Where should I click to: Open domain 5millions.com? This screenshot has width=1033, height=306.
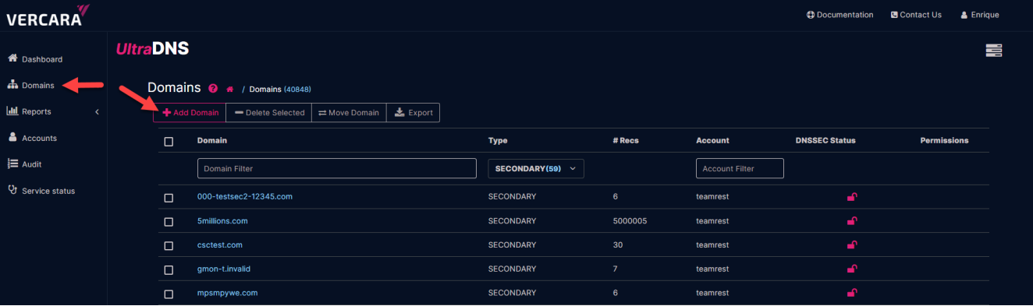point(222,221)
